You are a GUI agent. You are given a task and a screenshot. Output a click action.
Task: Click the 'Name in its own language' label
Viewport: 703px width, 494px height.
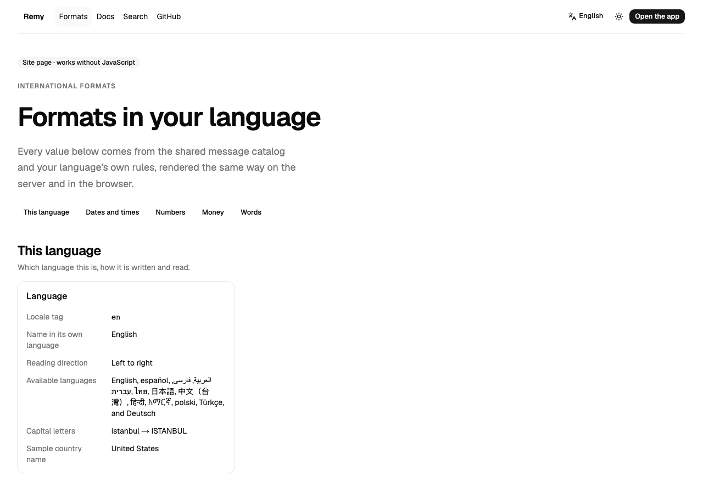click(x=54, y=340)
